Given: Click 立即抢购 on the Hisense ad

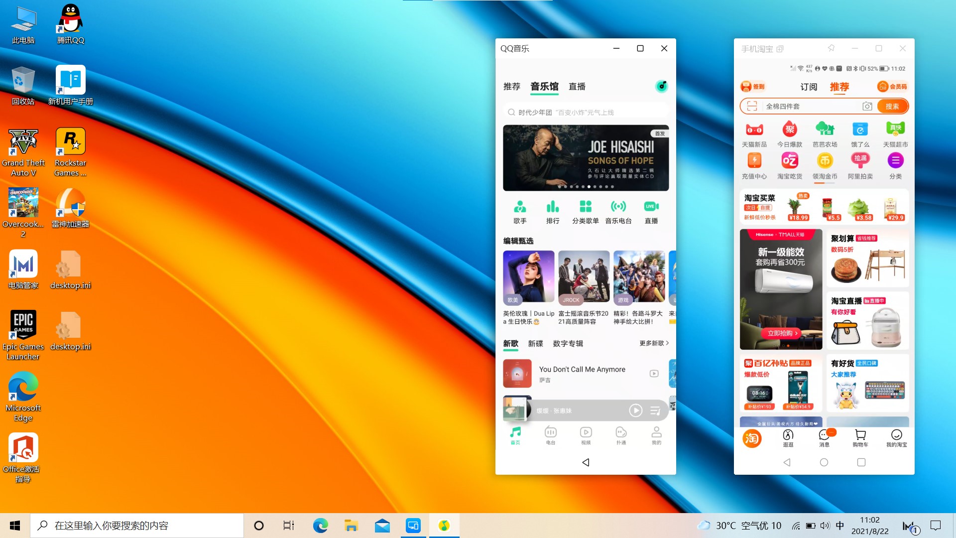Looking at the screenshot, I should point(782,333).
